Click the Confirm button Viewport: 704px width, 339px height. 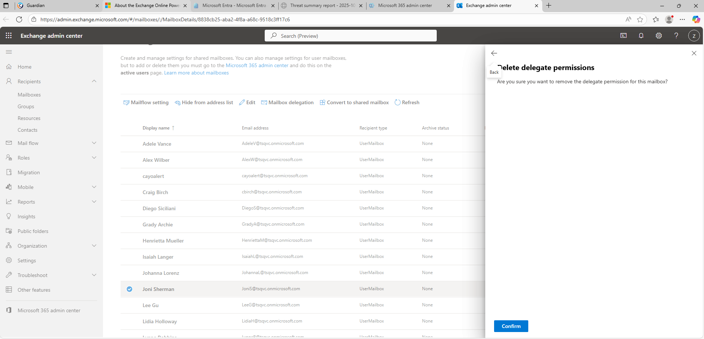click(511, 326)
